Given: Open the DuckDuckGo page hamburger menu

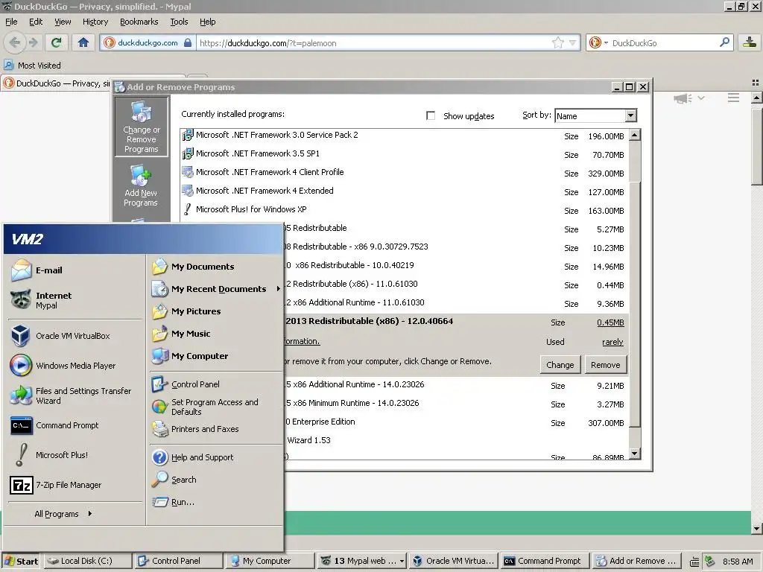Looking at the screenshot, I should pyautogui.click(x=733, y=98).
